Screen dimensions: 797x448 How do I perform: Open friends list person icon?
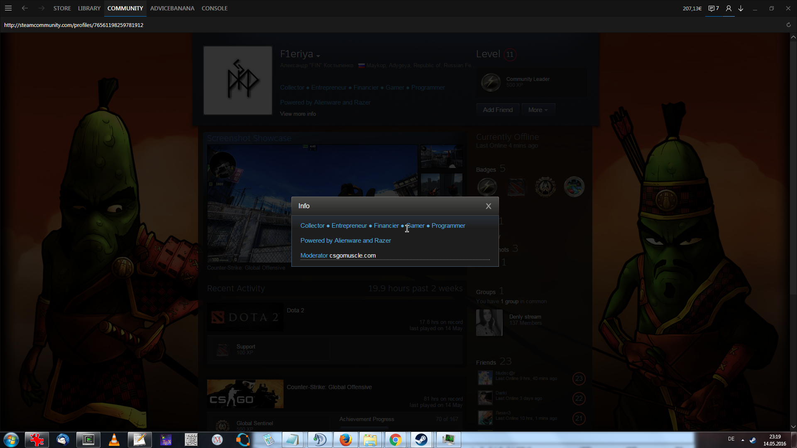729,8
